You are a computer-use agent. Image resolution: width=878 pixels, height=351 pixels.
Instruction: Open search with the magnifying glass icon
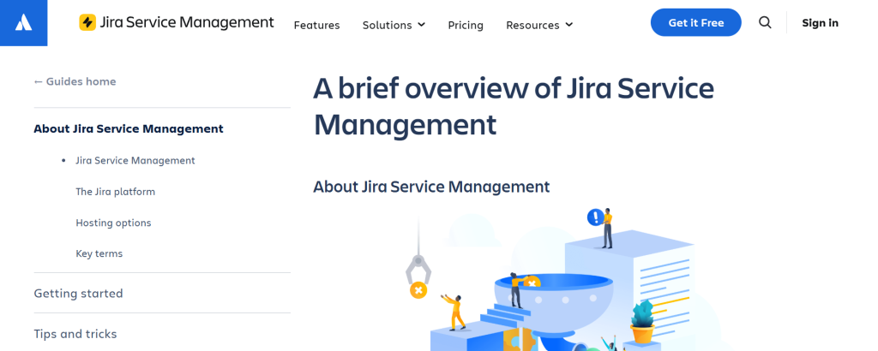(x=765, y=23)
